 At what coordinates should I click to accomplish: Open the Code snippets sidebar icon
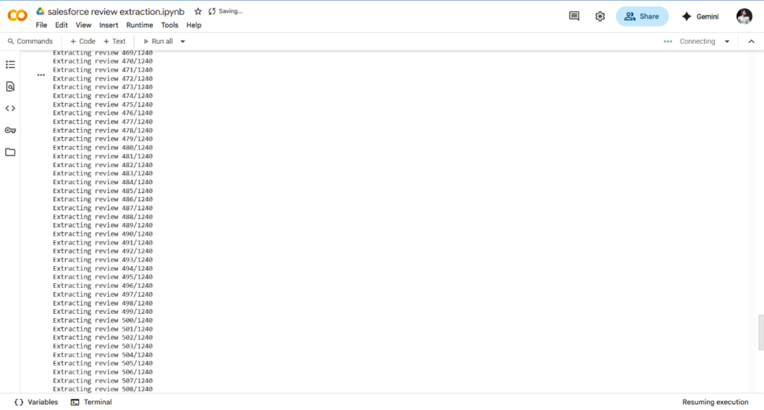pos(10,108)
